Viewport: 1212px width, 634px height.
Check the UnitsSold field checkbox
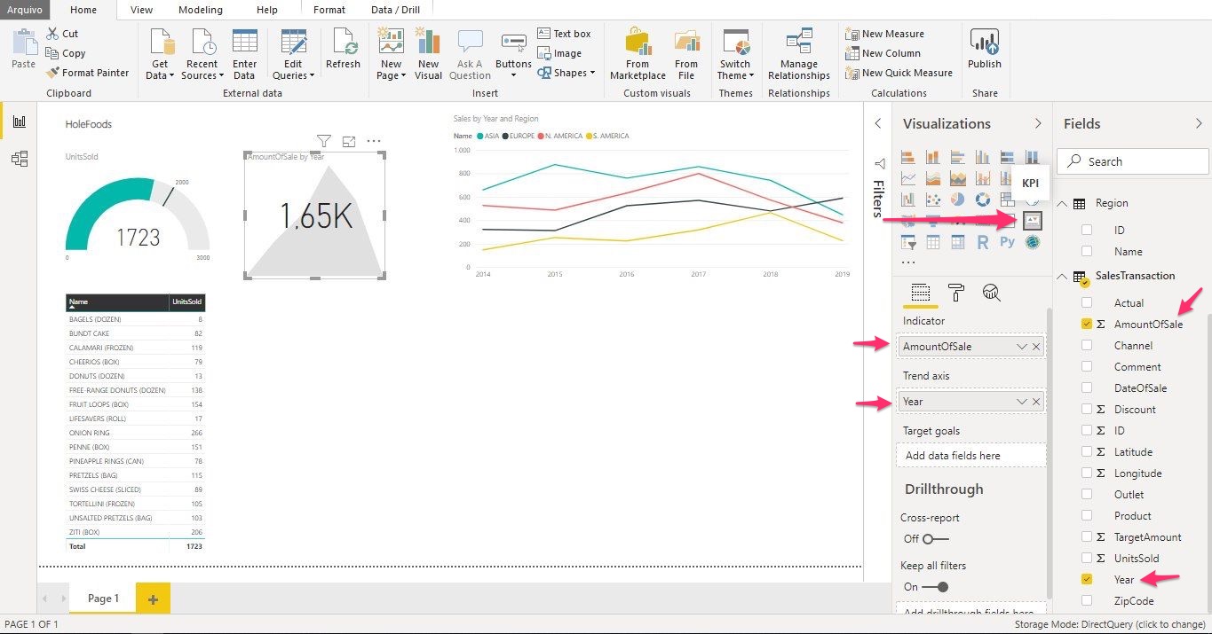1087,559
